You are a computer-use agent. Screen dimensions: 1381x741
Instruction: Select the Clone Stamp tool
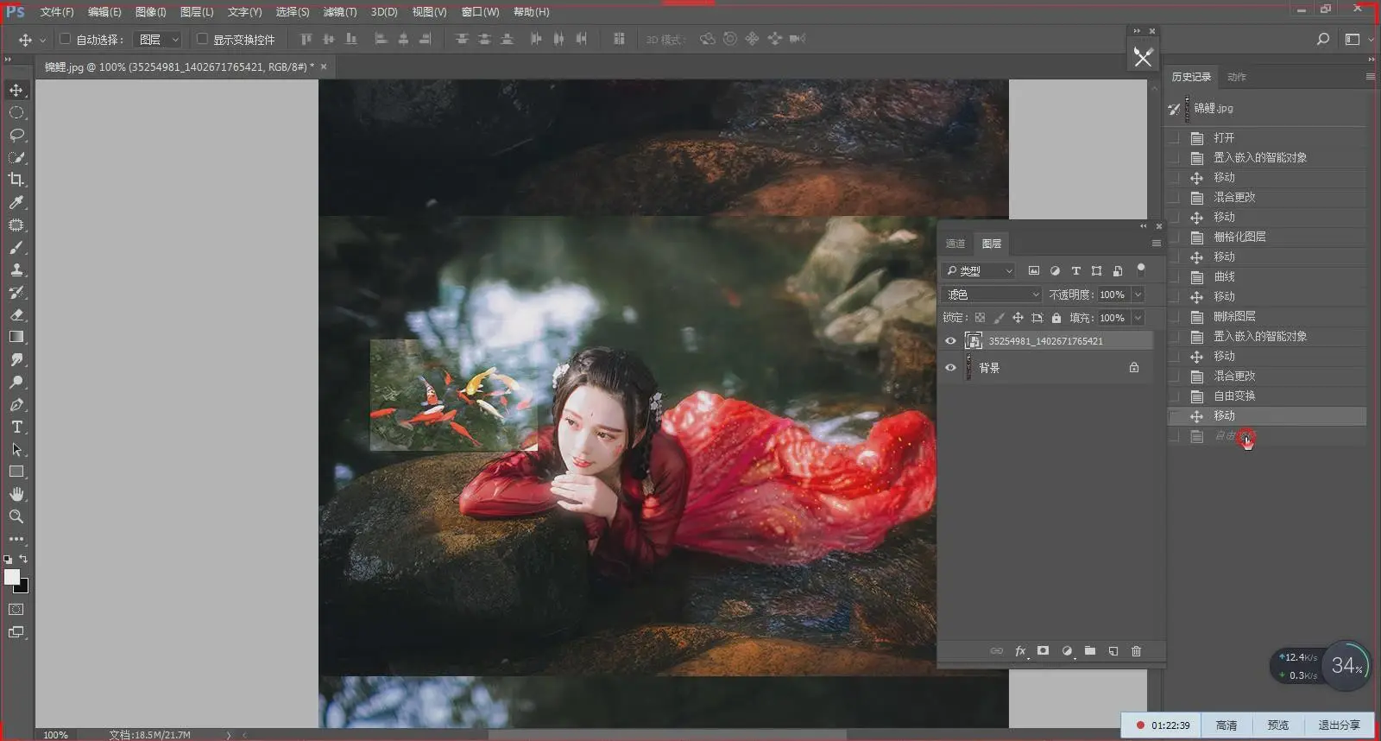point(16,269)
